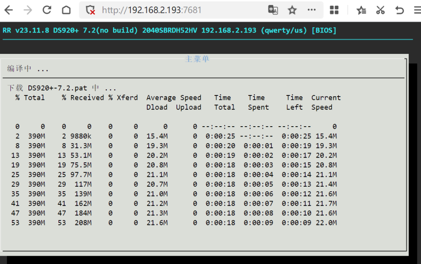Click the RR v23.11.8 header line
The height and width of the screenshot is (264, 421).
coord(169,30)
